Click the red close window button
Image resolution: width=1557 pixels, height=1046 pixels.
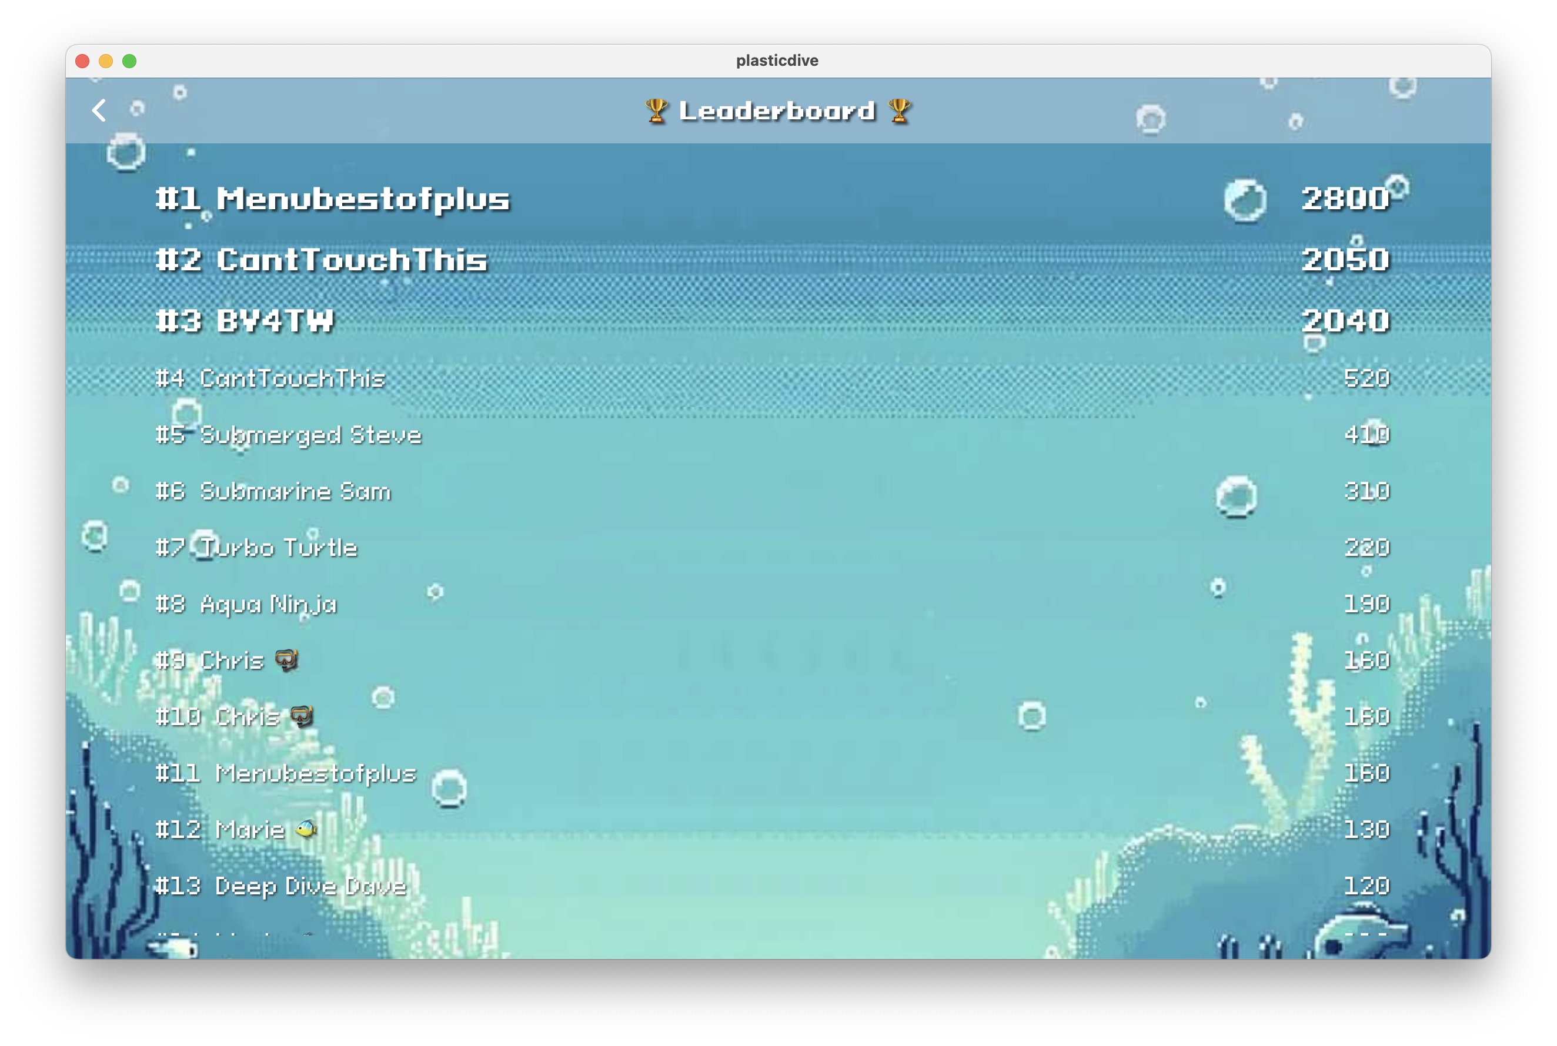point(83,61)
